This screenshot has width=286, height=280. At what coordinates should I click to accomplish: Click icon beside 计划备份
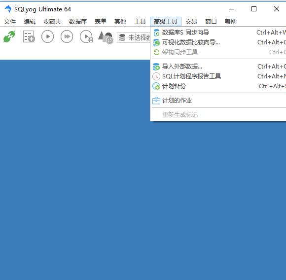[156, 86]
